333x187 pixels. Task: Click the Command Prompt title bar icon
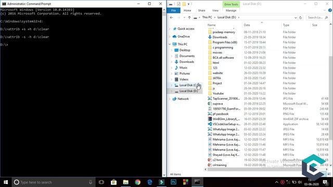point(4,4)
